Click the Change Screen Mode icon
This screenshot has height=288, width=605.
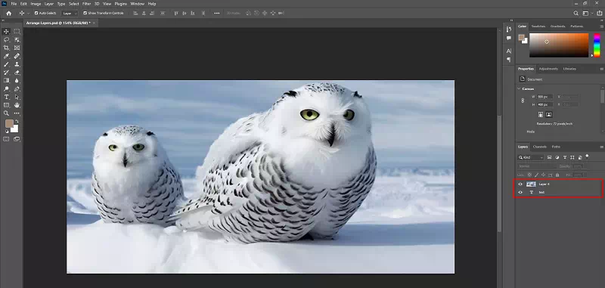[17, 140]
